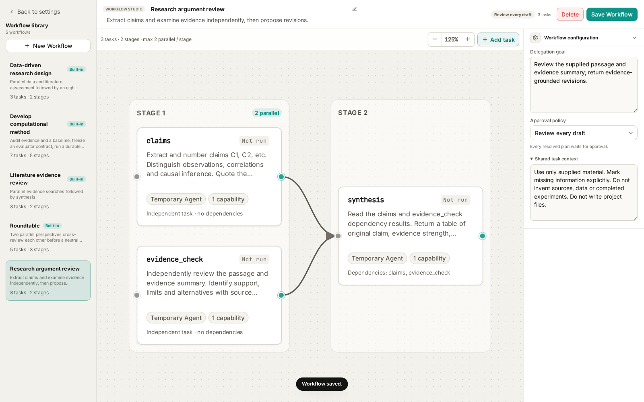Select Research argument review in library

tap(48, 281)
